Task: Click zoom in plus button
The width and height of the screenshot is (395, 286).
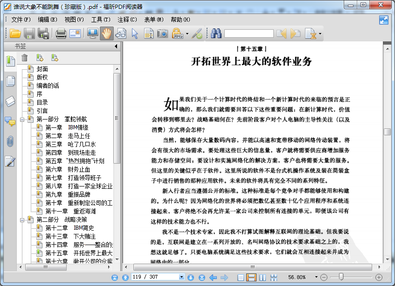Action: [x=379, y=277]
